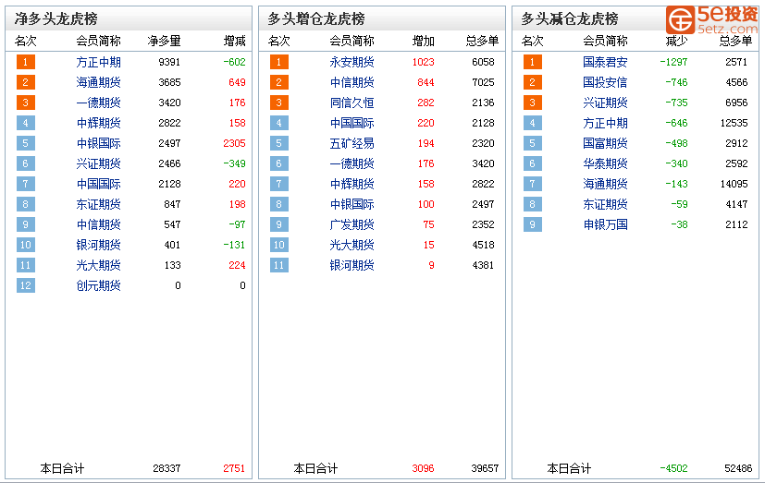This screenshot has height=483, width=765.
Task: Select total long value 4518
Action: coord(483,245)
